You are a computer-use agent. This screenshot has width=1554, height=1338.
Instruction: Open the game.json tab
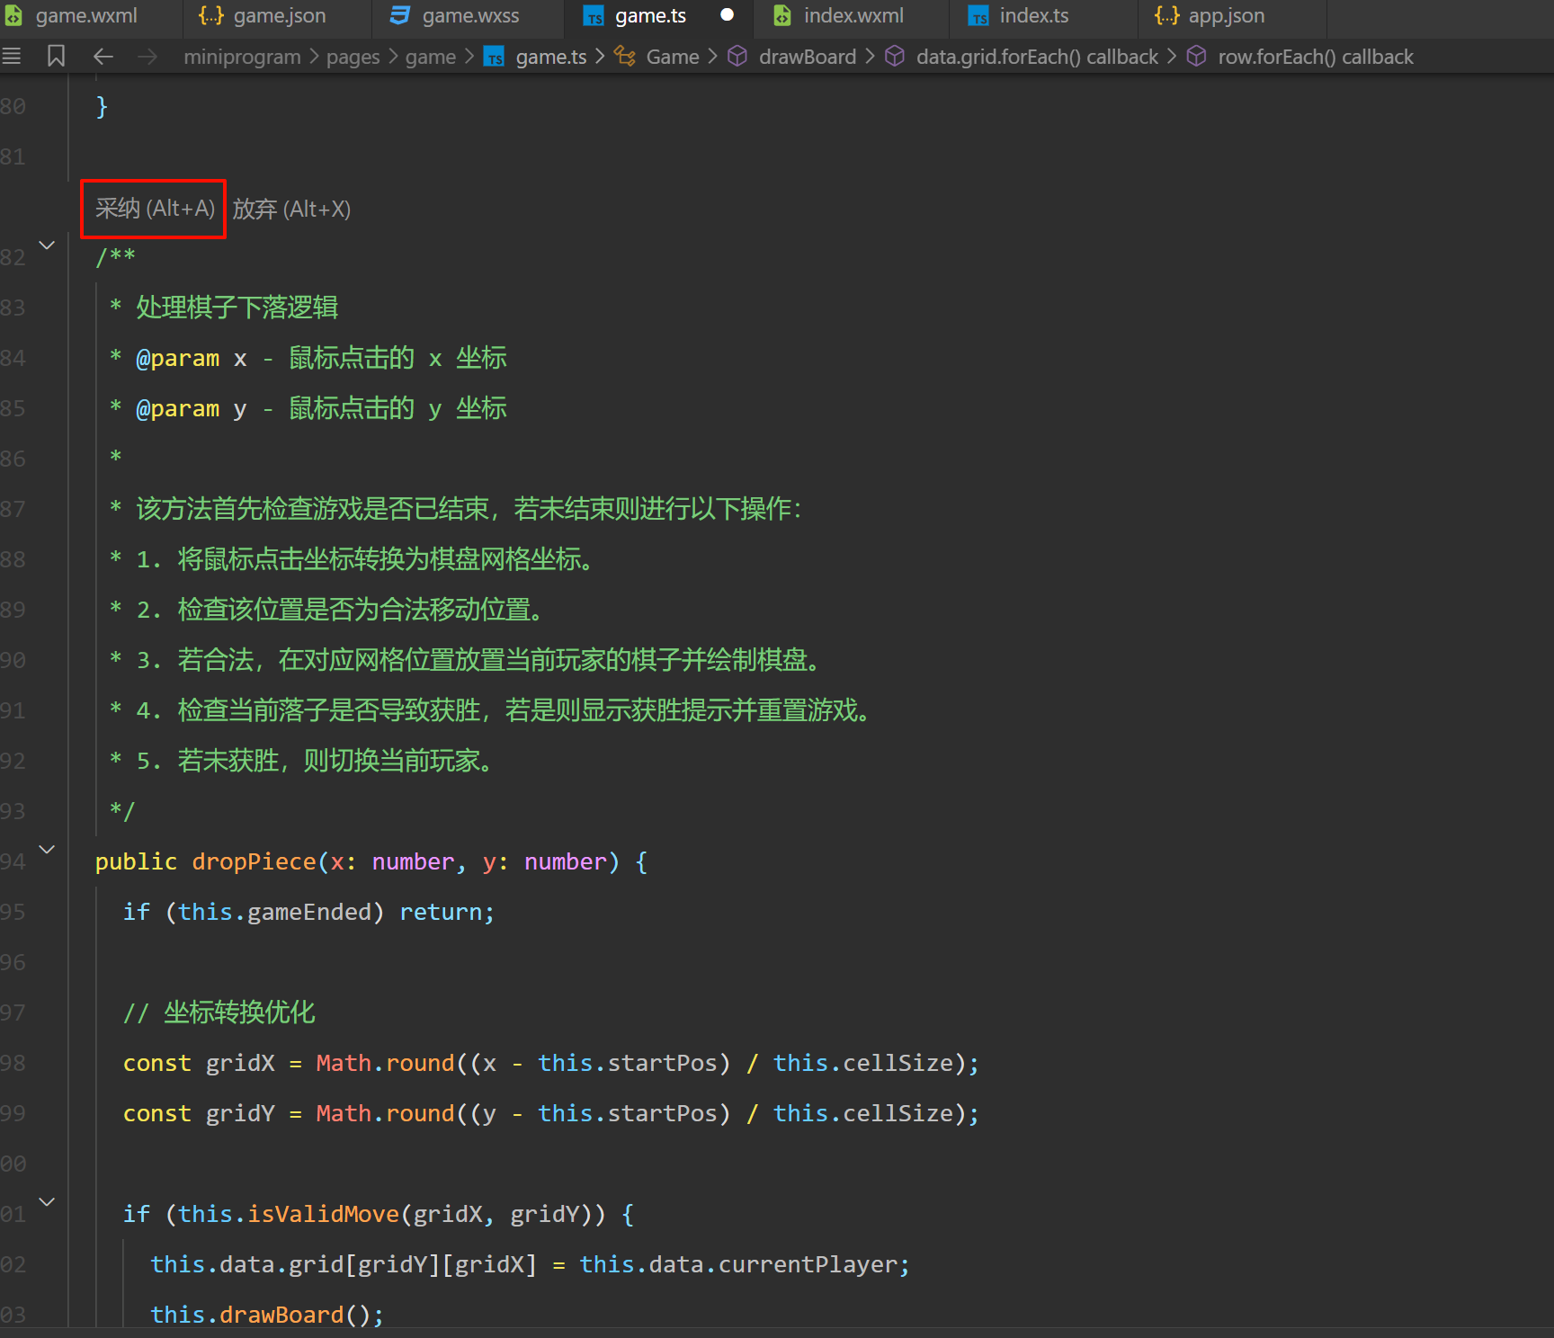(279, 16)
